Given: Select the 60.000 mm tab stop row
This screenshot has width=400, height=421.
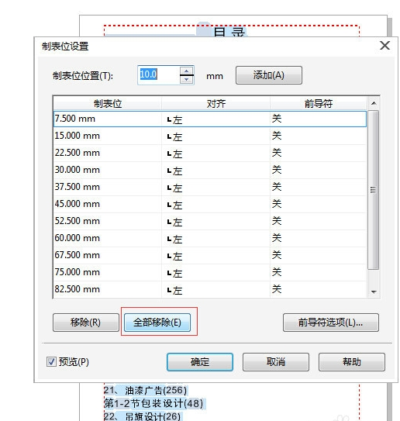Looking at the screenshot, I should pyautogui.click(x=210, y=238).
